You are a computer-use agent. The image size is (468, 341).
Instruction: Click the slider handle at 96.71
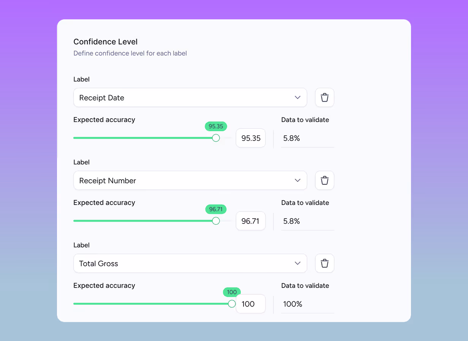pos(216,221)
